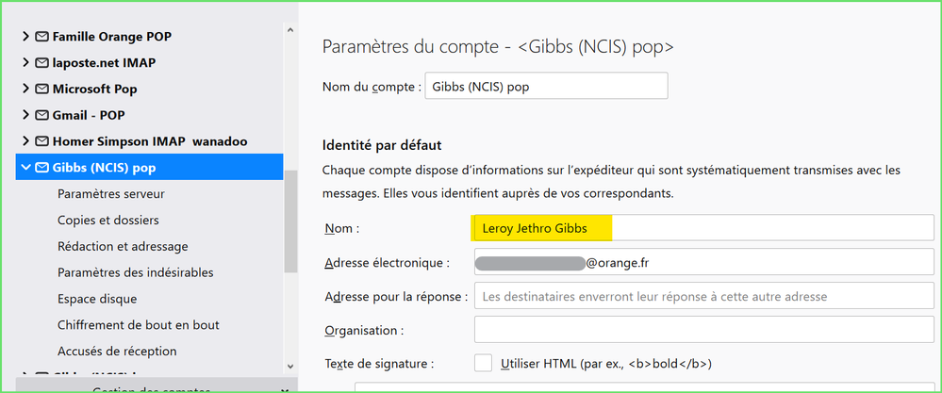942x393 pixels.
Task: Expand the Famille Orange POP account
Action: click(x=25, y=37)
